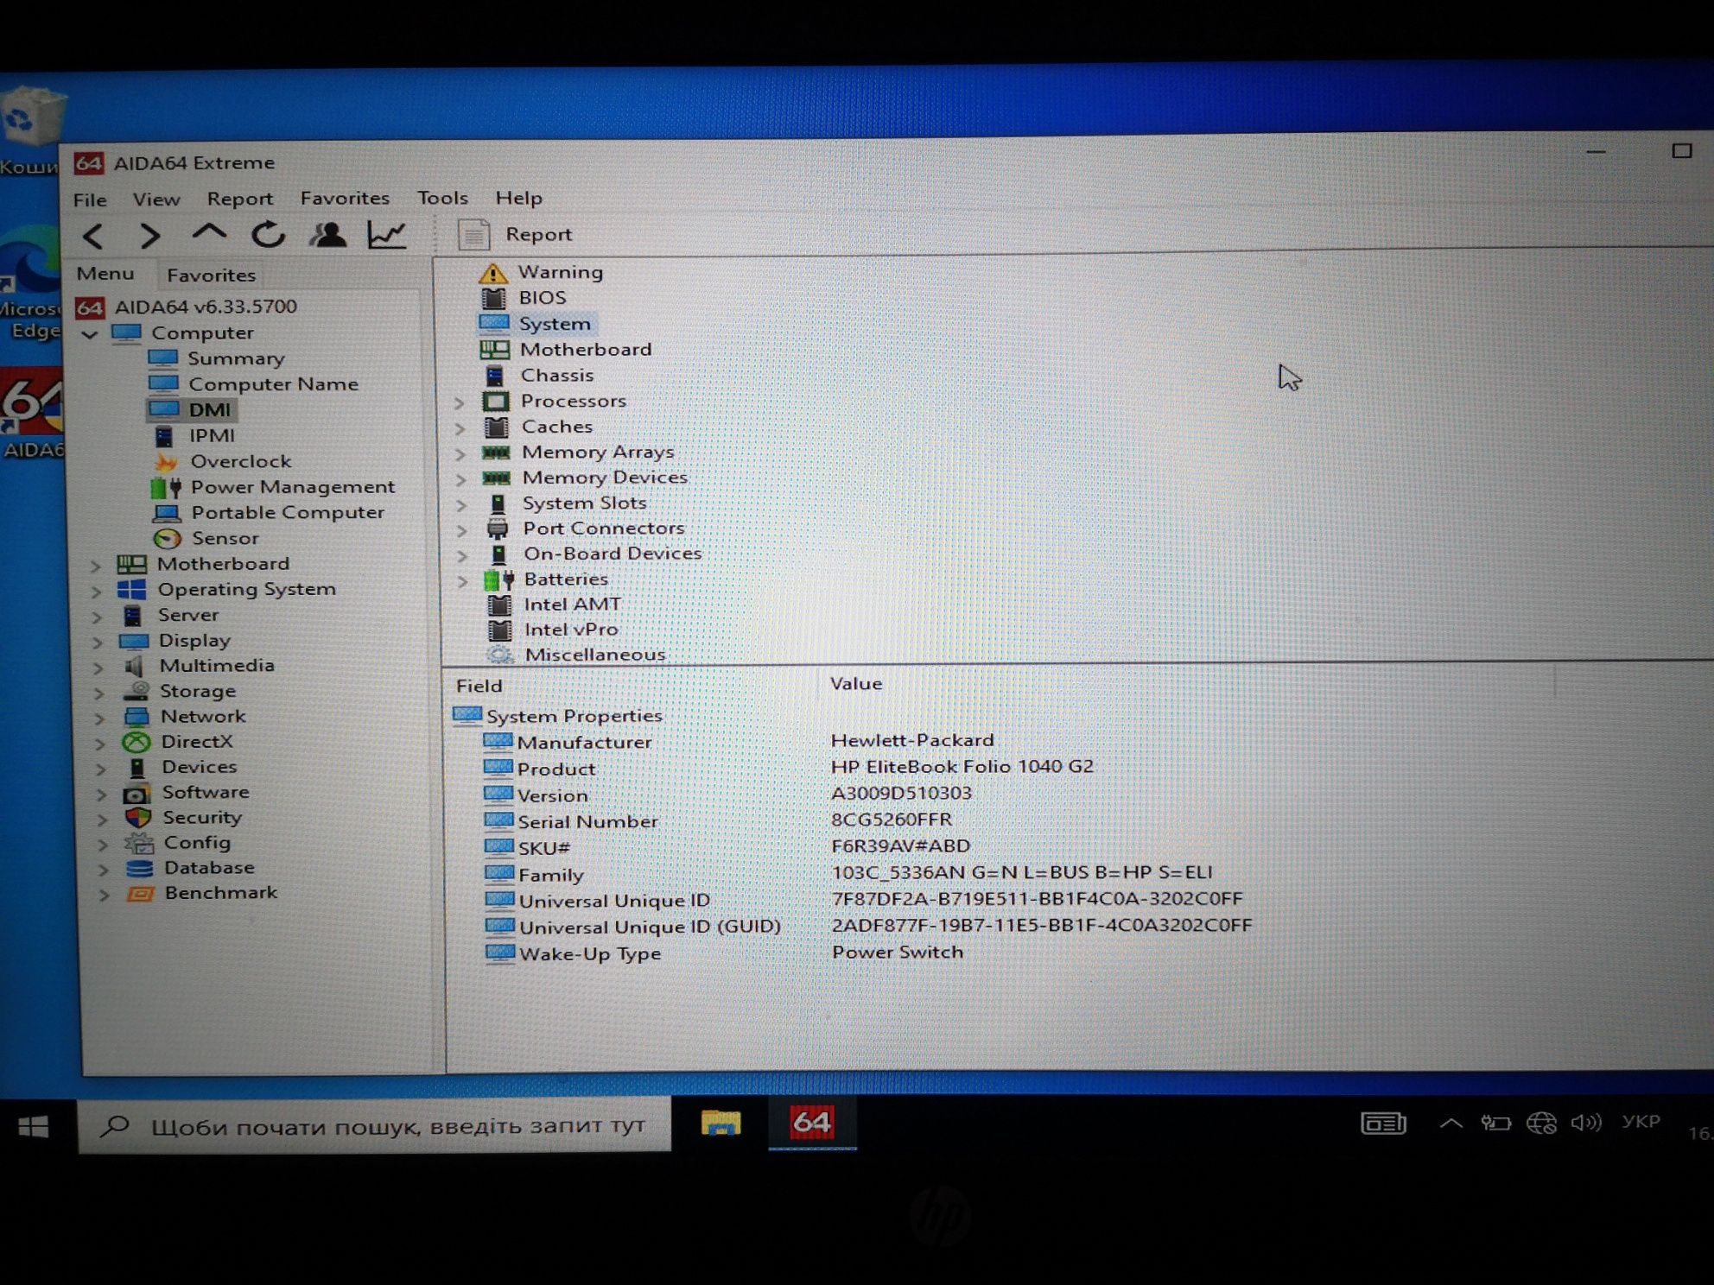This screenshot has height=1285, width=1714.
Task: Expand the DirectX tree node
Action: coord(100,744)
